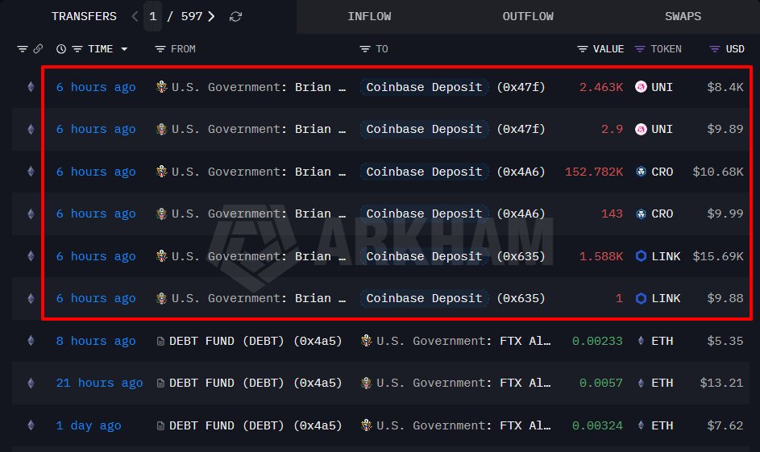This screenshot has height=452, width=760.
Task: Open Coinbase Deposit (0x4A6) in 152.782K row
Action: [x=453, y=172]
